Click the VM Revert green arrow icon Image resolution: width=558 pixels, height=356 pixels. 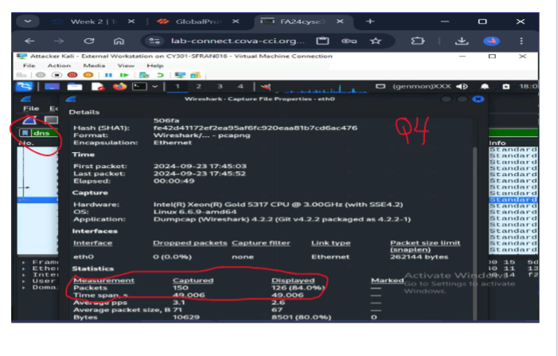coord(160,75)
